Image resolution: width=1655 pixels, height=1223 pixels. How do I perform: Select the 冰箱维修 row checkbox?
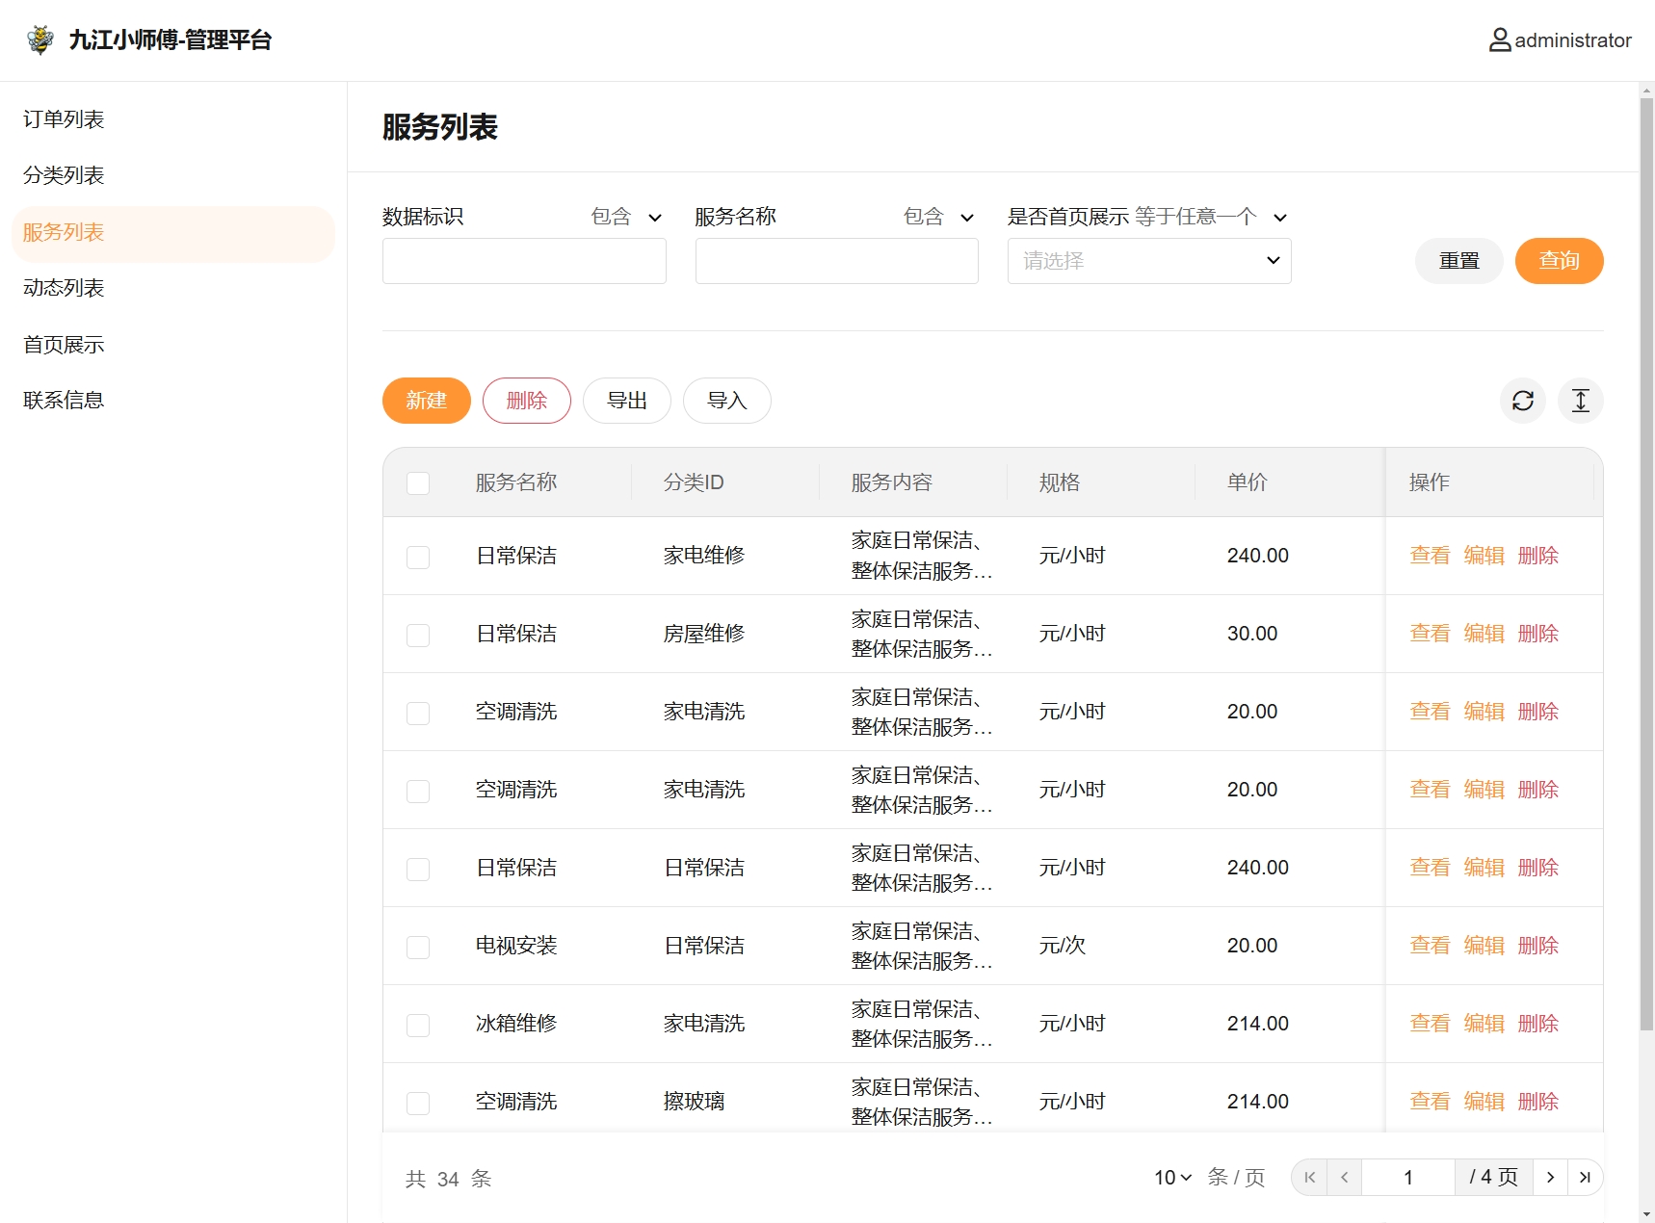click(418, 1025)
